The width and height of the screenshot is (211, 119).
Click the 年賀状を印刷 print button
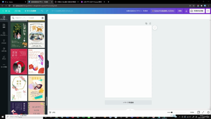(197, 11)
